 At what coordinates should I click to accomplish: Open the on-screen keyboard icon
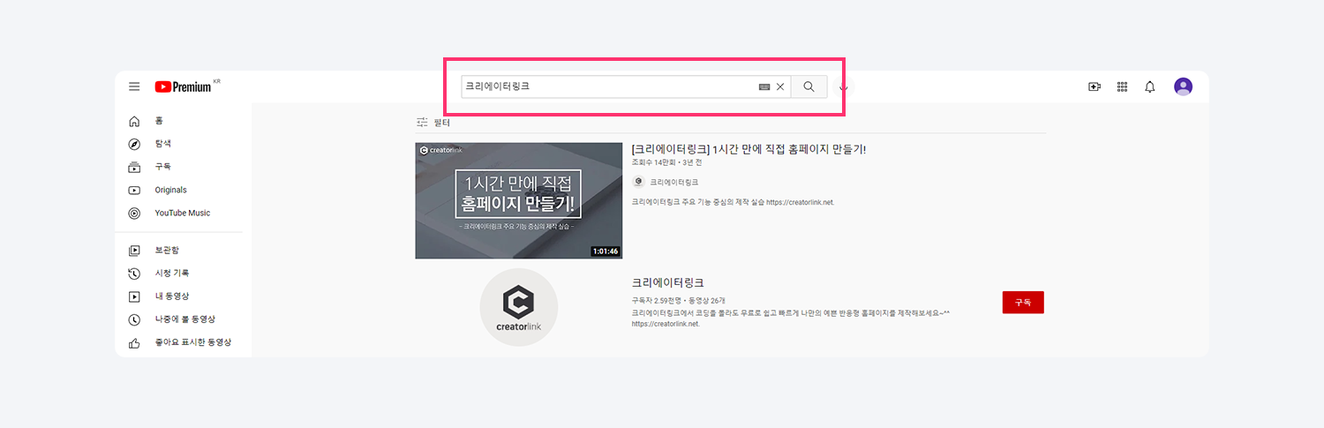[764, 87]
